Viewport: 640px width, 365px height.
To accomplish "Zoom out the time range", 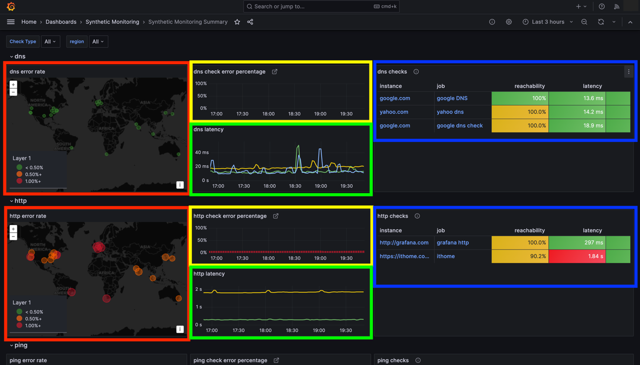I will click(584, 22).
